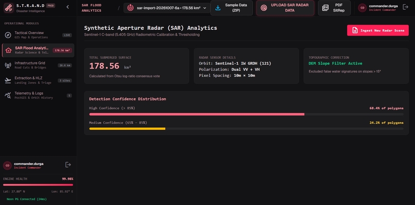Click the Engine Health progress bar
This screenshot has height=205, width=415.
tap(38, 185)
